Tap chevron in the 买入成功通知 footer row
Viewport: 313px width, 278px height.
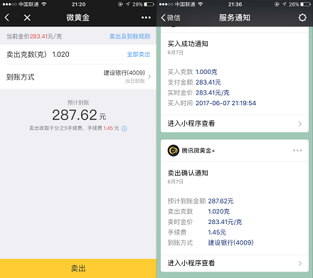(300, 124)
